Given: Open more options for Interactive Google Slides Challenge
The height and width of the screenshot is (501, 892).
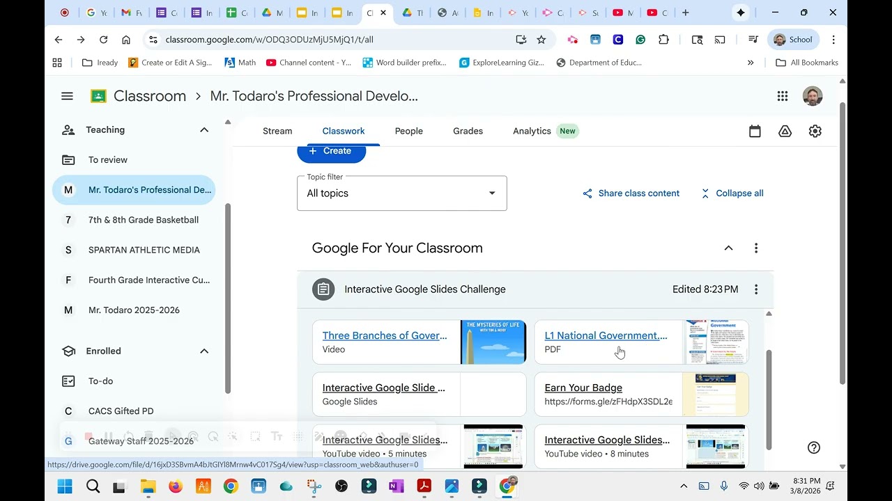Looking at the screenshot, I should coord(756,289).
